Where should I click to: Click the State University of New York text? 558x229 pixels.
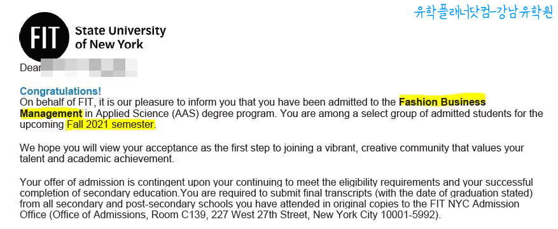[x=120, y=38]
